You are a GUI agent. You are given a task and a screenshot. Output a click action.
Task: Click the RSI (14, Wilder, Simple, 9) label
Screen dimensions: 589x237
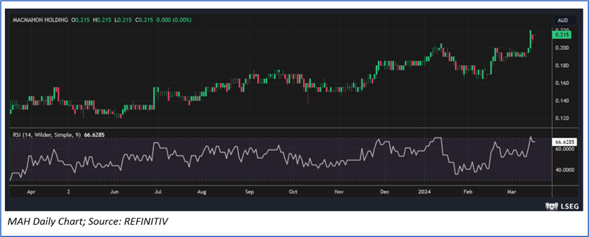click(x=46, y=134)
